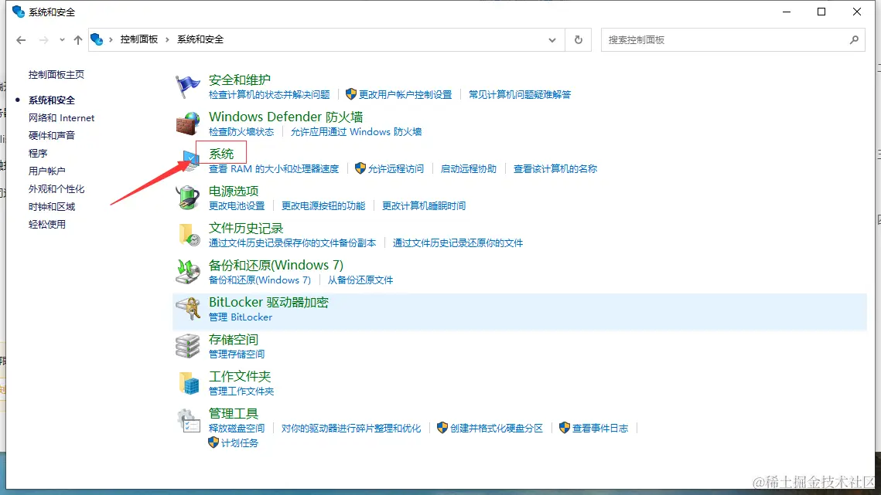Open 网络和 Internet category in sidebar

point(61,118)
